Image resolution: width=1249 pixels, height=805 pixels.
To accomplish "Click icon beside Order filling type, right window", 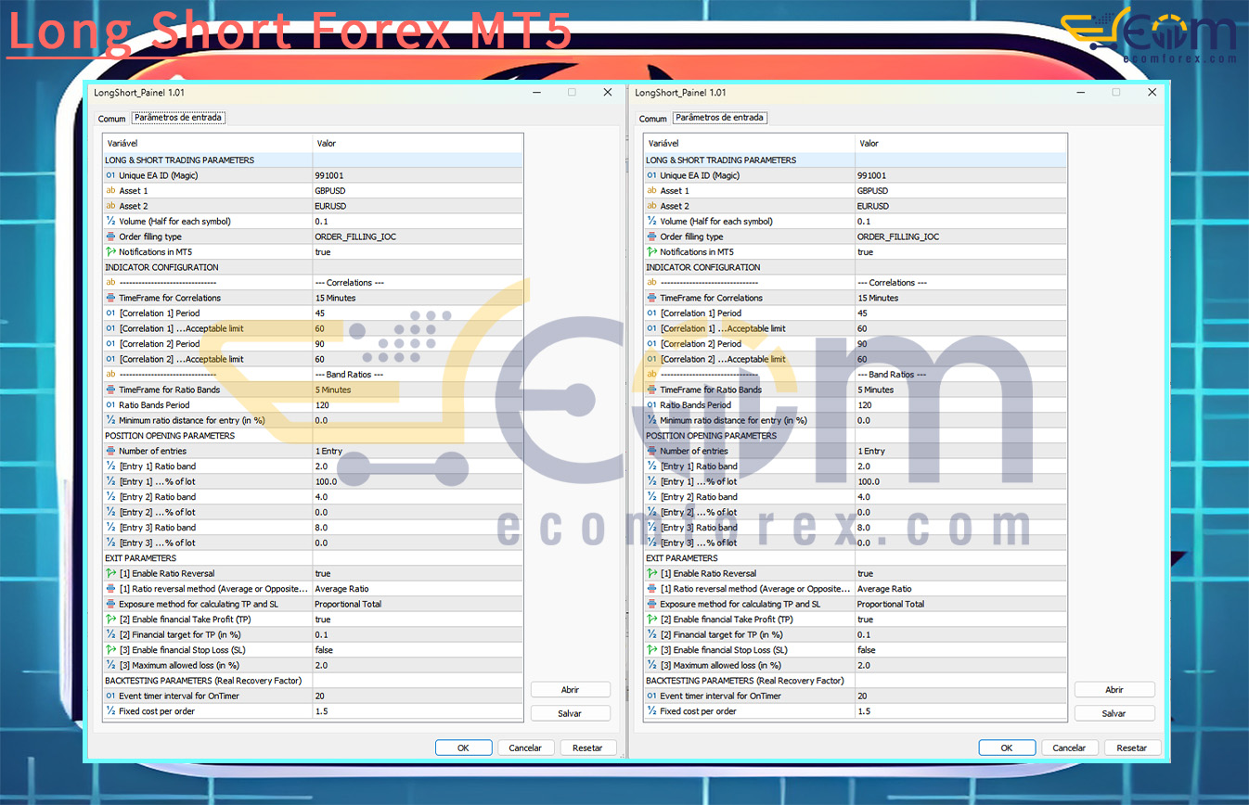I will tap(651, 236).
